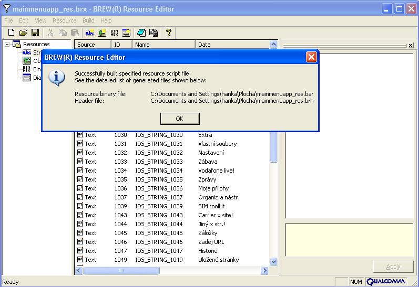Close the right properties pane
This screenshot has width=419, height=287.
click(x=411, y=46)
